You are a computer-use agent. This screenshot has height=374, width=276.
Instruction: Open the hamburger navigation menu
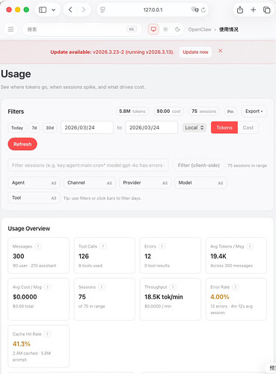10,29
